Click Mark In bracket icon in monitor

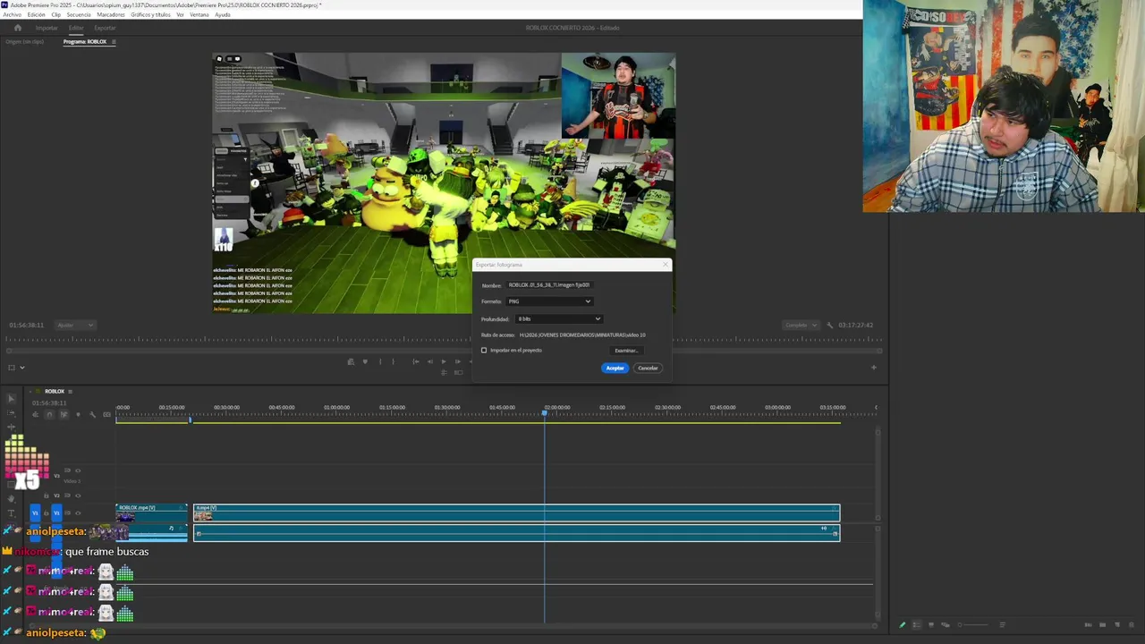click(x=380, y=361)
